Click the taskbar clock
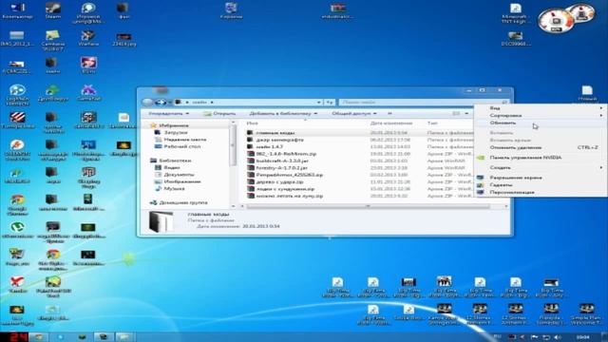Viewport: 608px width, 342px height. [582, 337]
